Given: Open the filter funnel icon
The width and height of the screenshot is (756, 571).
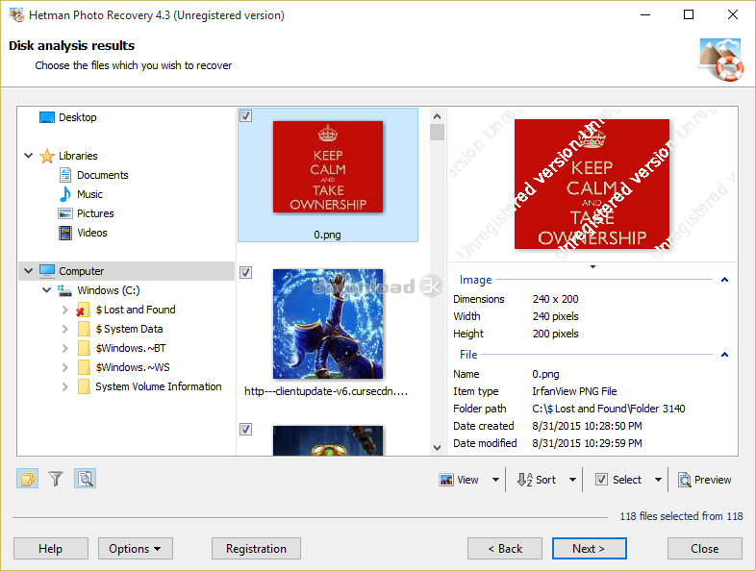Looking at the screenshot, I should (x=56, y=479).
